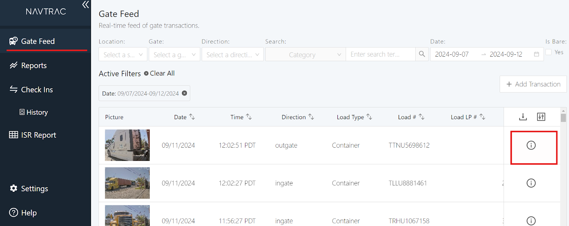The image size is (569, 226).
Task: Open the ISR Report section
Action: [37, 135]
